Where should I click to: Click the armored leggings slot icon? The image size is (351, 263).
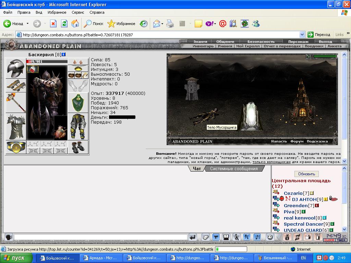(78, 127)
